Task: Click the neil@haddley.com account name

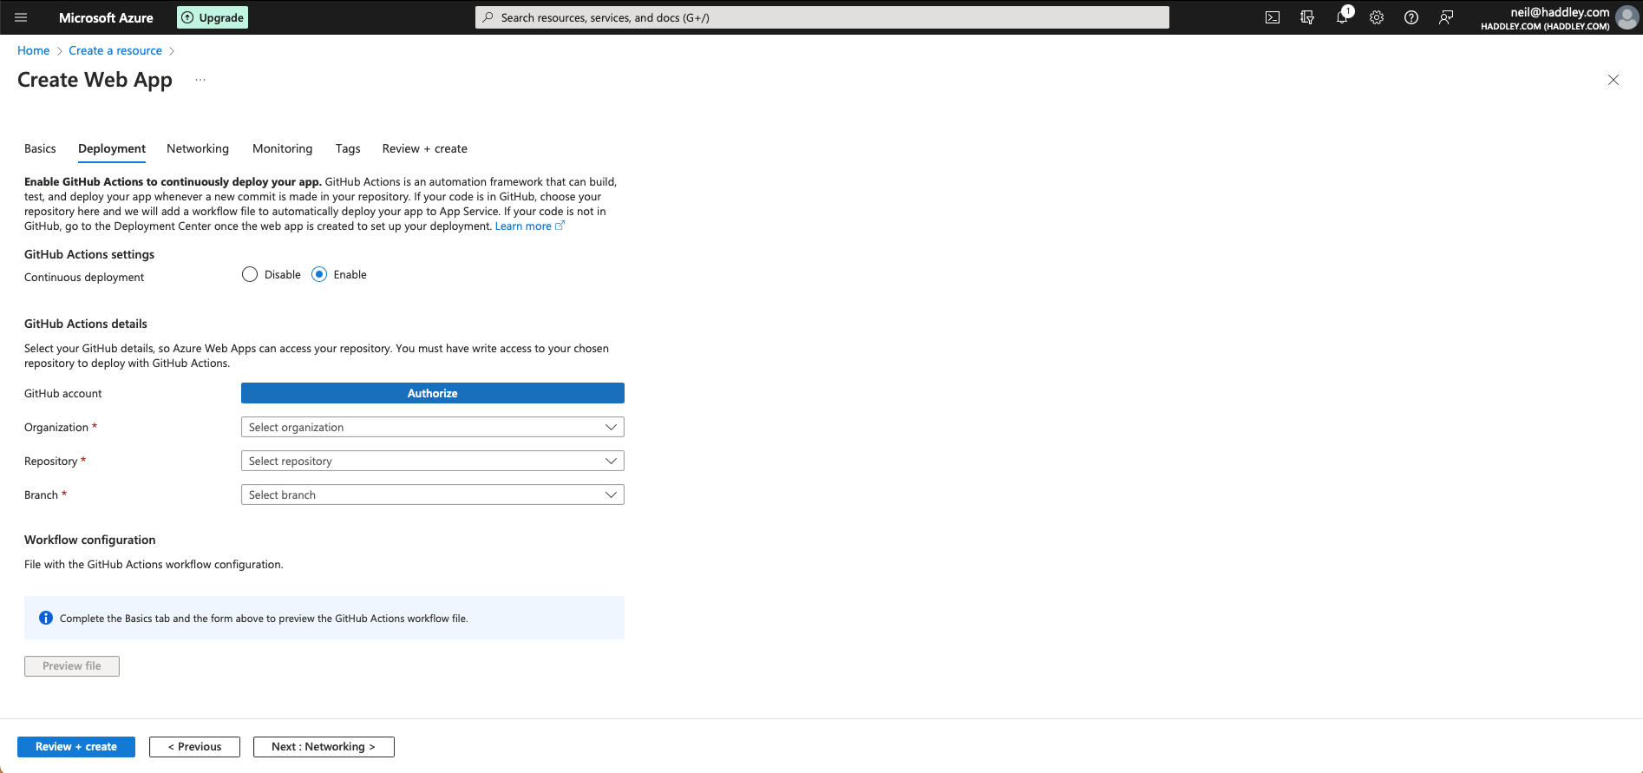Action: click(1560, 12)
